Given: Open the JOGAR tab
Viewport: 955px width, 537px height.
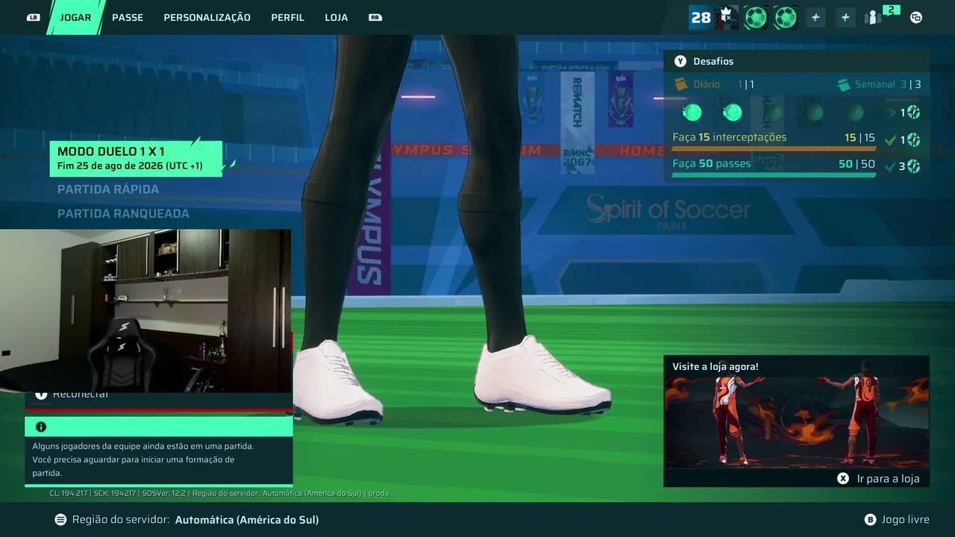Looking at the screenshot, I should 75,17.
